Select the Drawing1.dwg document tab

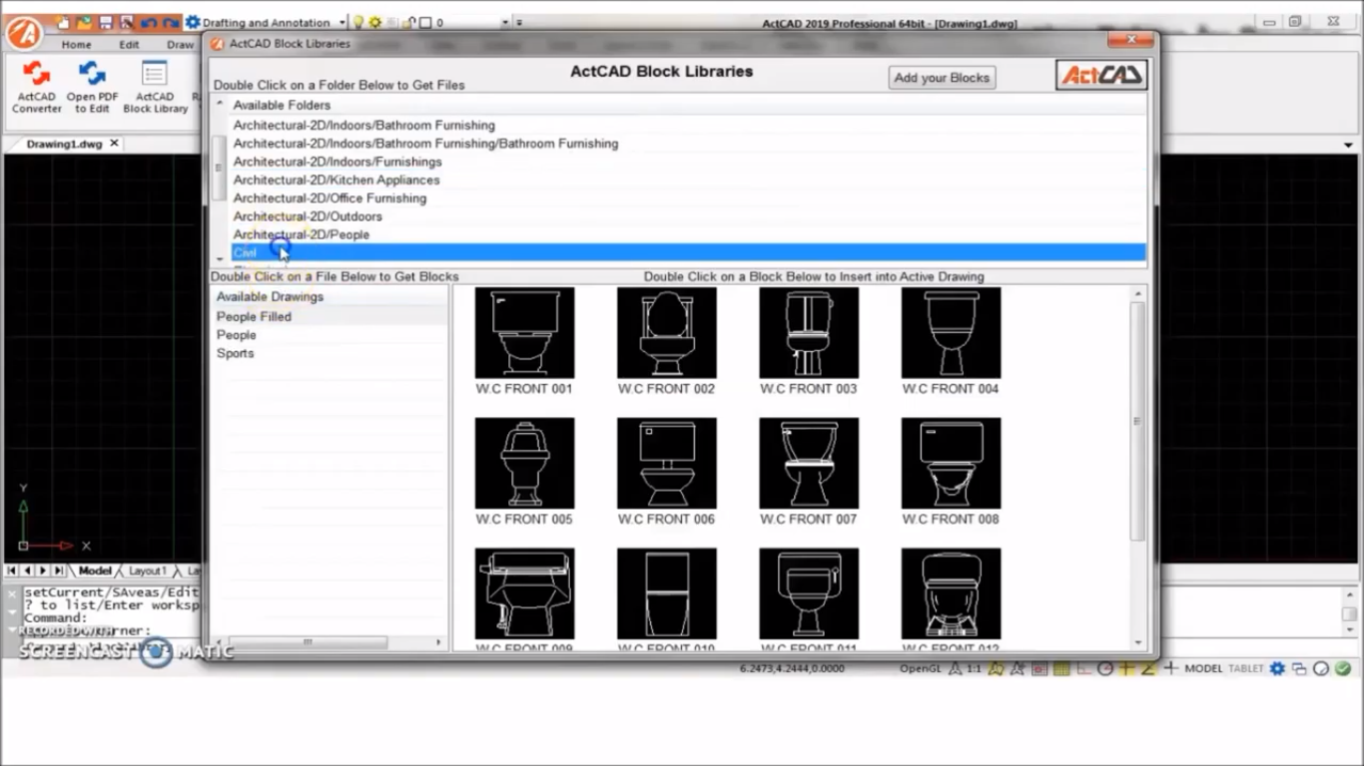coord(64,144)
